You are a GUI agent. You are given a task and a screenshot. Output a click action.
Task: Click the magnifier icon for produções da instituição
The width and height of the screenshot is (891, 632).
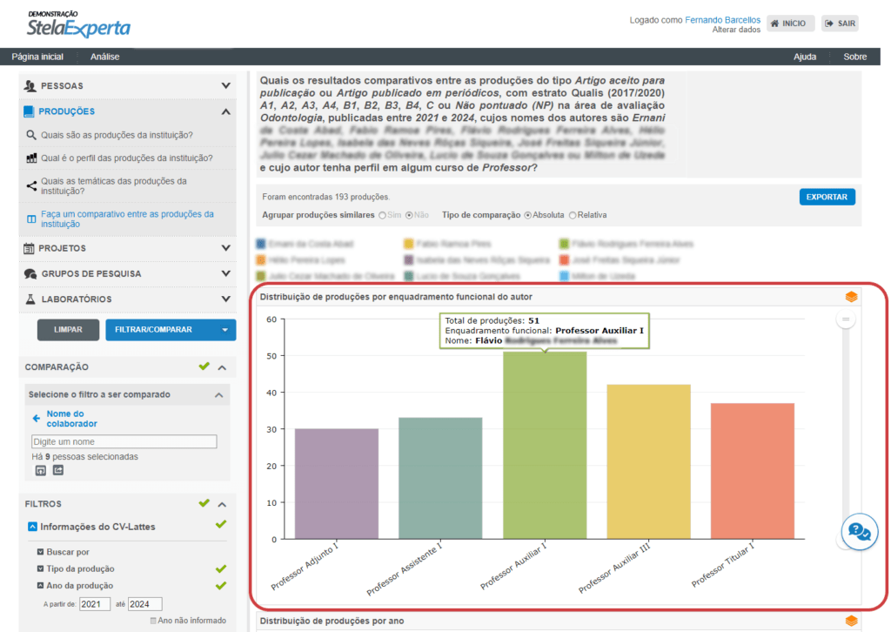(31, 135)
